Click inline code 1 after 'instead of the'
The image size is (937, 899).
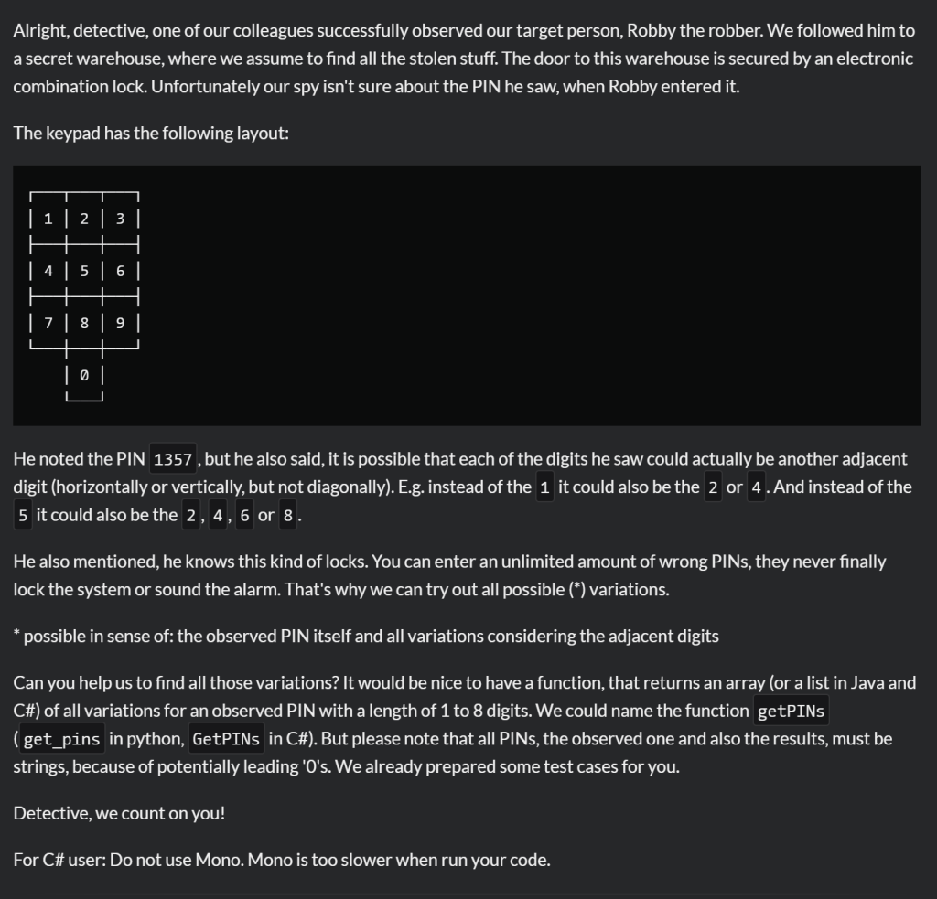(544, 487)
